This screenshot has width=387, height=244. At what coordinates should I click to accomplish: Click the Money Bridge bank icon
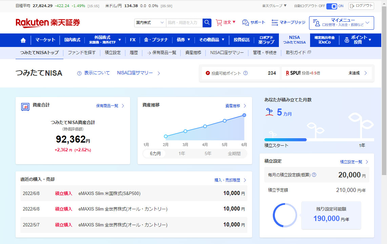point(275,22)
